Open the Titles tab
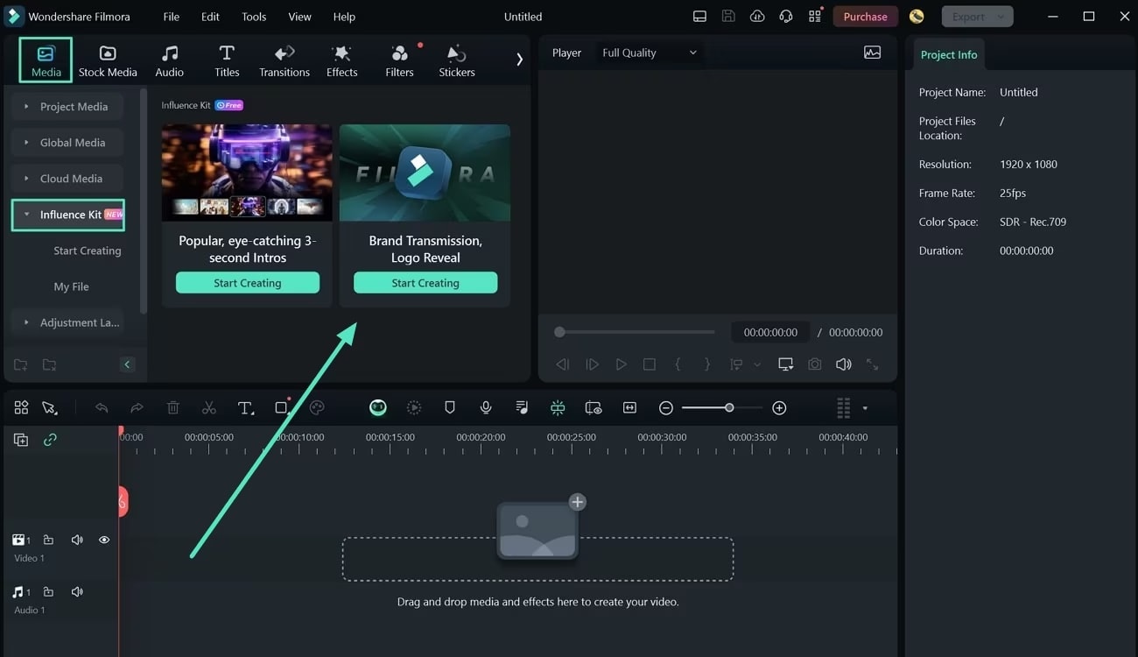1138x657 pixels. tap(227, 60)
